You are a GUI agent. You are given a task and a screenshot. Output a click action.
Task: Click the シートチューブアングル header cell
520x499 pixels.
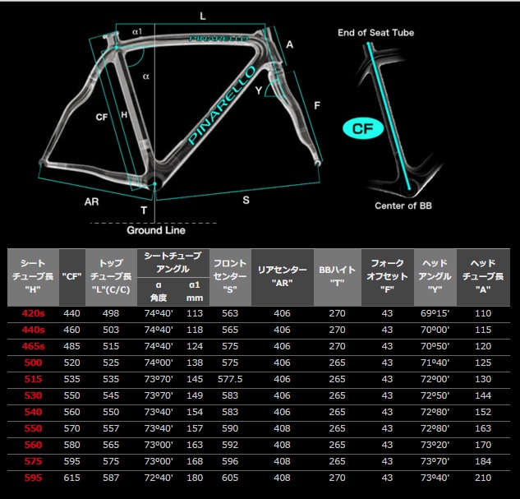(173, 262)
